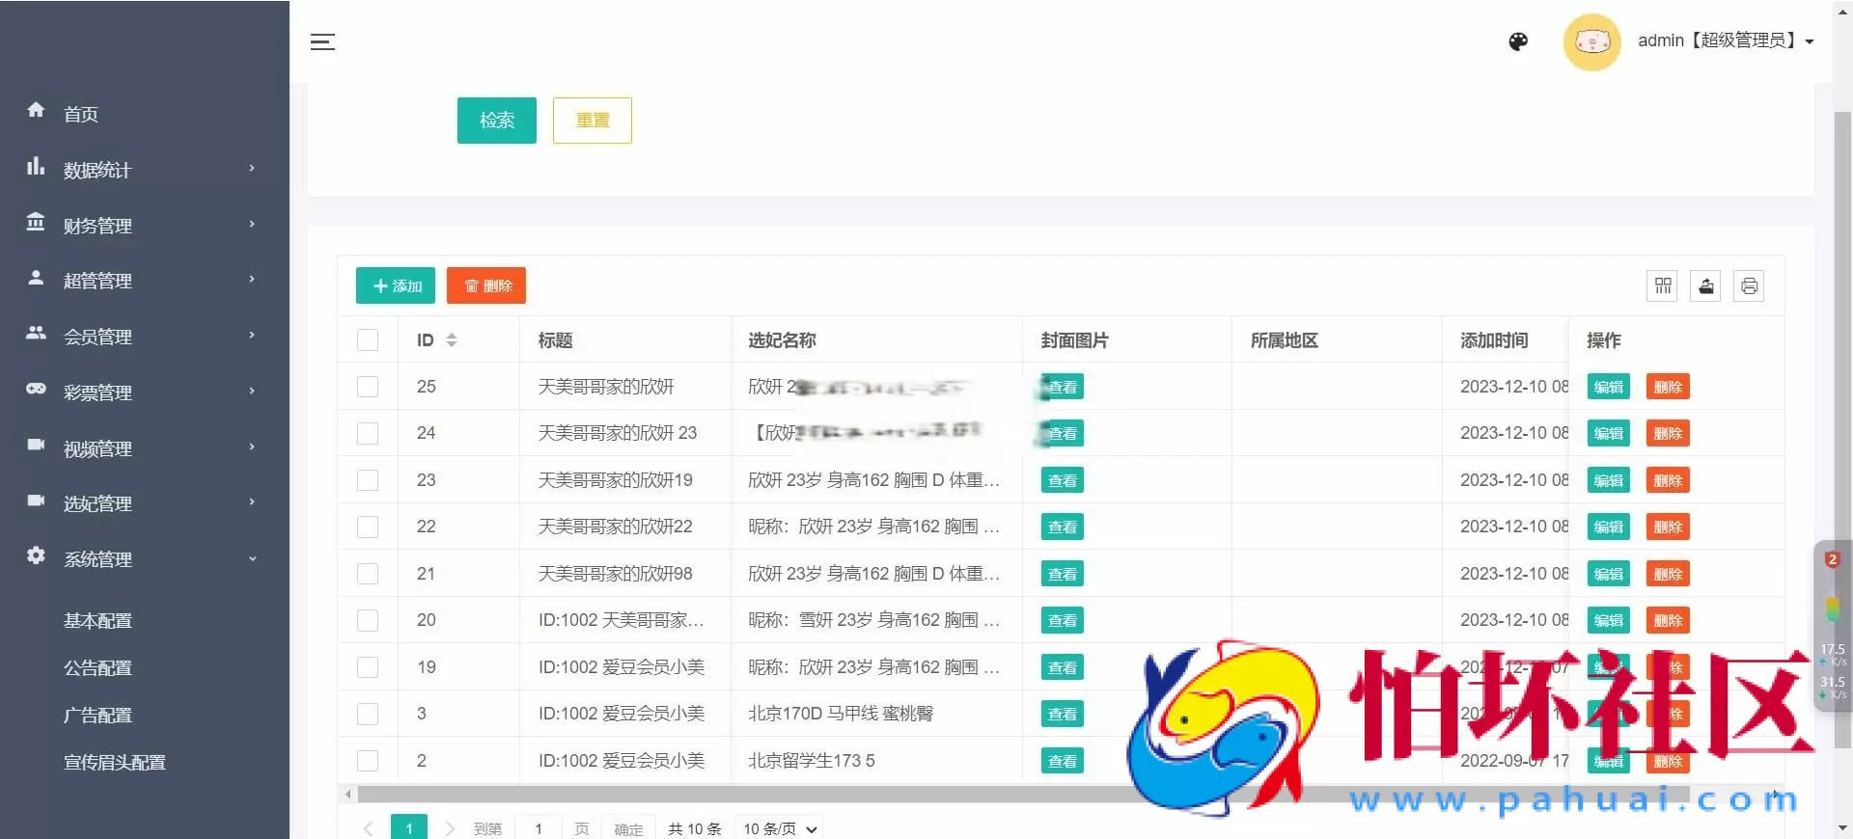Click the table print icon
Viewport: 1853px width, 839px height.
coord(1749,286)
